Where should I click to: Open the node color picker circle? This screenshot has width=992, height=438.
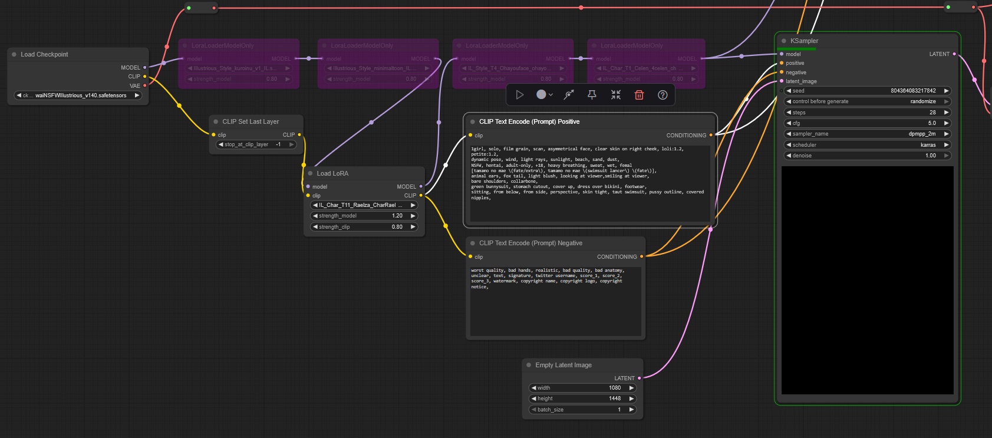[541, 95]
